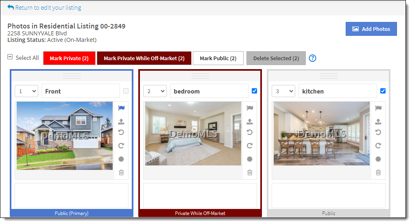Image resolution: width=412 pixels, height=224 pixels.
Task: Grab drag handle on bedroom photo card
Action: click(x=200, y=76)
